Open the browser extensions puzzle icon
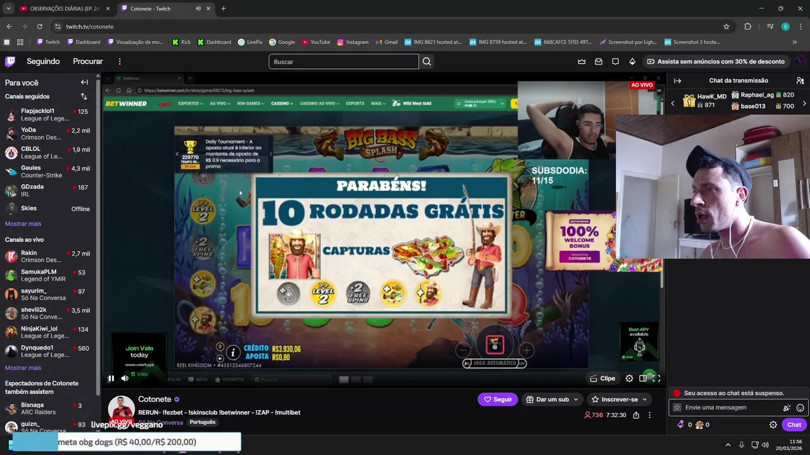 click(747, 27)
